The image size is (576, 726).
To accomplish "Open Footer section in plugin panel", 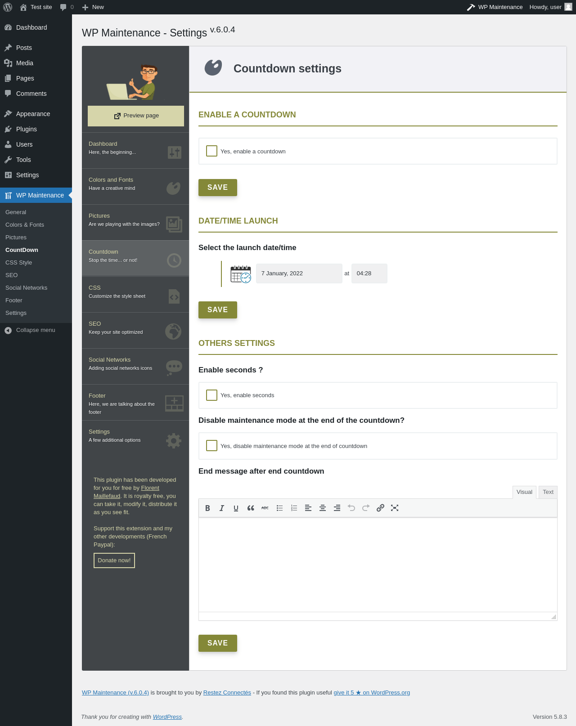I will click(135, 402).
